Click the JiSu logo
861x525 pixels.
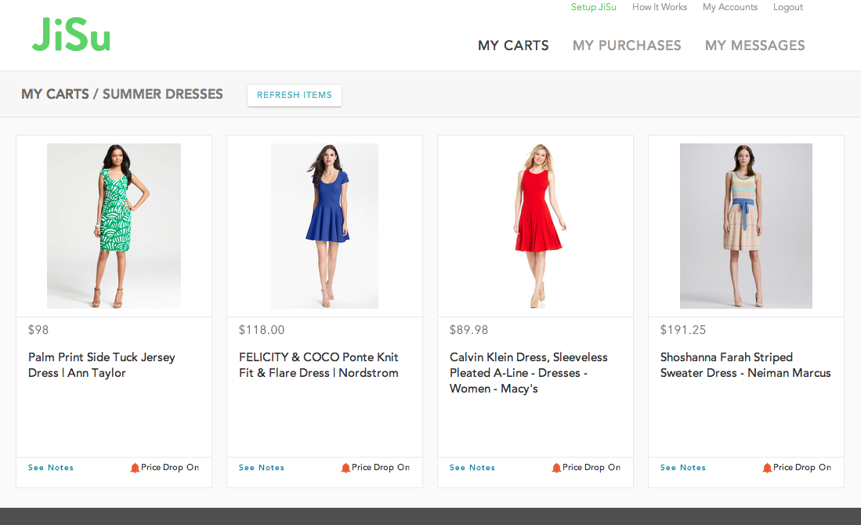pyautogui.click(x=71, y=36)
